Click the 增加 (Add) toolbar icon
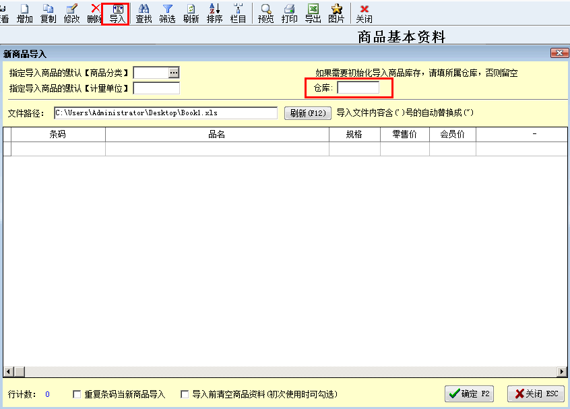The width and height of the screenshot is (570, 409). point(24,14)
